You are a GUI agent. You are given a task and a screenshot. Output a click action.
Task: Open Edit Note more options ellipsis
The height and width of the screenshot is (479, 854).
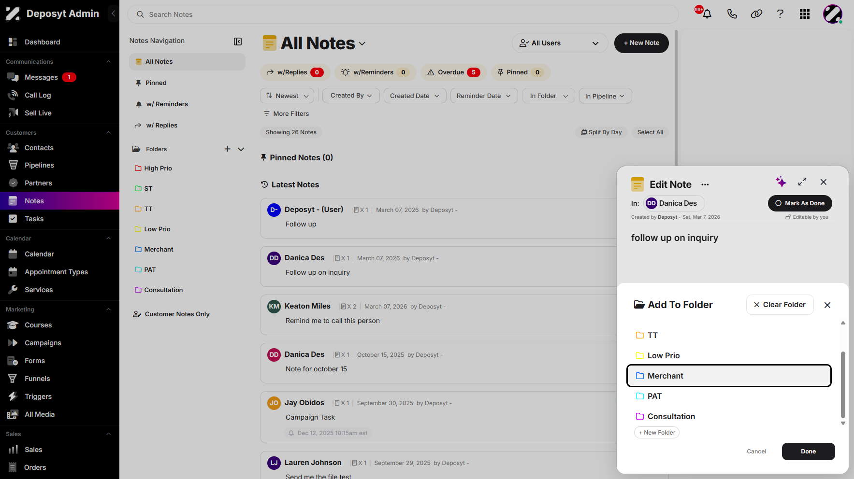[705, 184]
